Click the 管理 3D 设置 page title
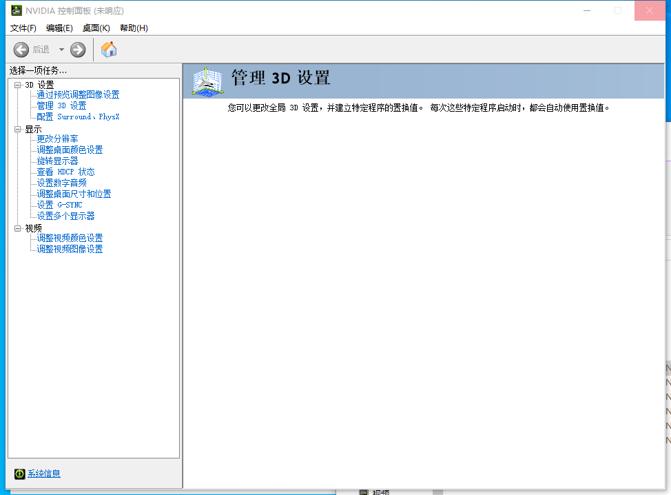 (280, 78)
